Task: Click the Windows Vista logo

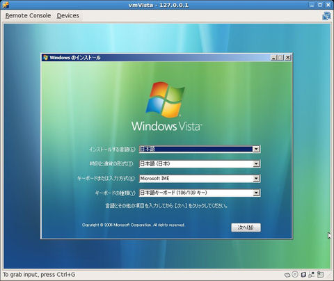Action: pos(166,106)
